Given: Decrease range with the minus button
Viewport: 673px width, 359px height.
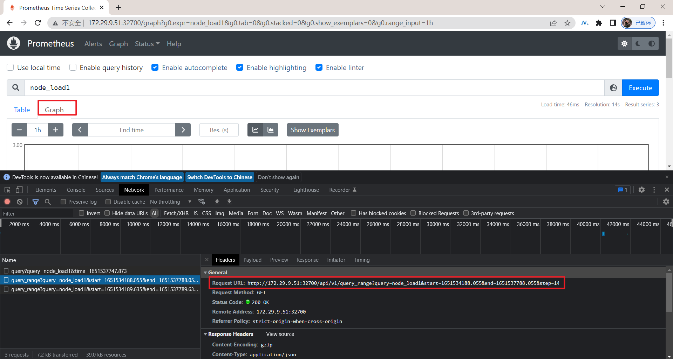Looking at the screenshot, I should click(19, 130).
